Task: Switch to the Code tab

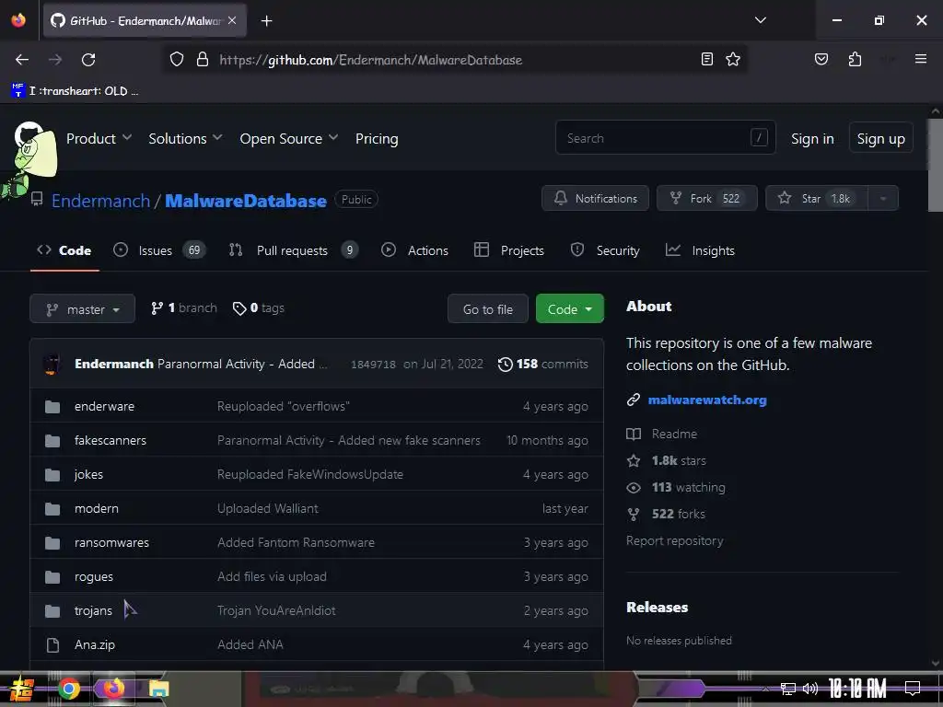Action: 64,250
